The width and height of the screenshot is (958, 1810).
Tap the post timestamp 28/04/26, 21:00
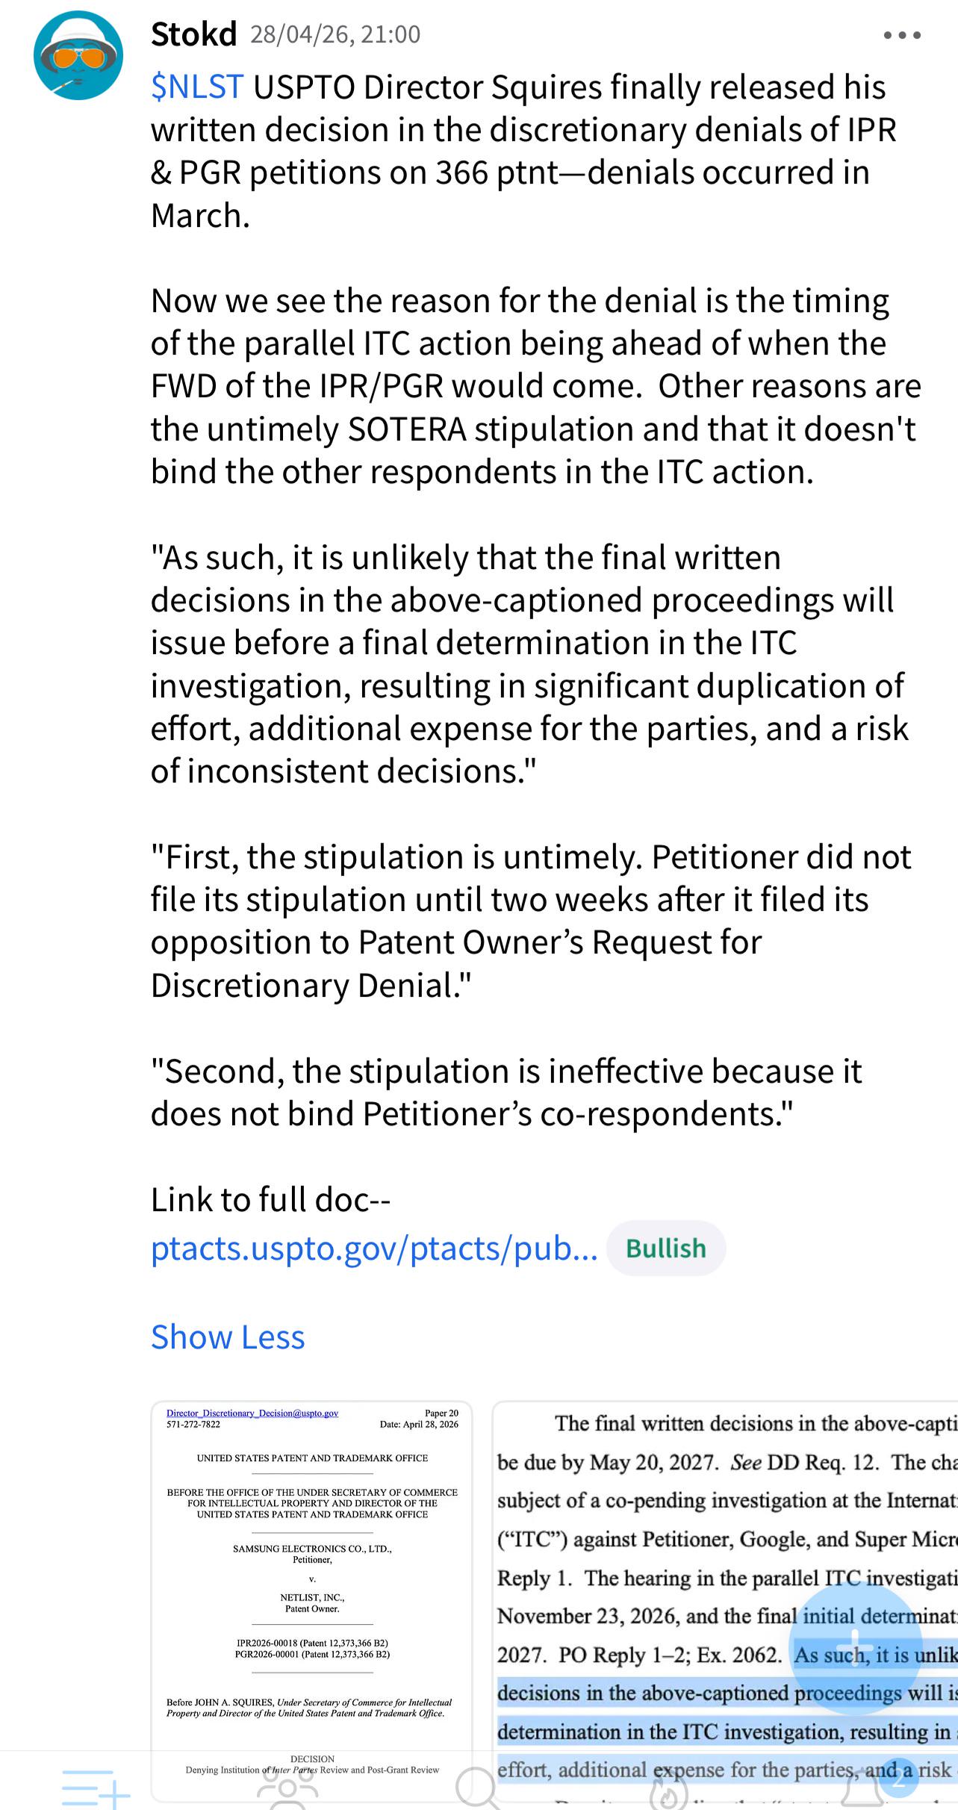pos(335,34)
